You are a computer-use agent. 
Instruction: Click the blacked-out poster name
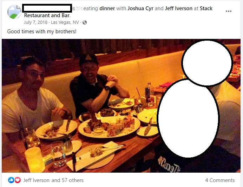tap(47, 8)
